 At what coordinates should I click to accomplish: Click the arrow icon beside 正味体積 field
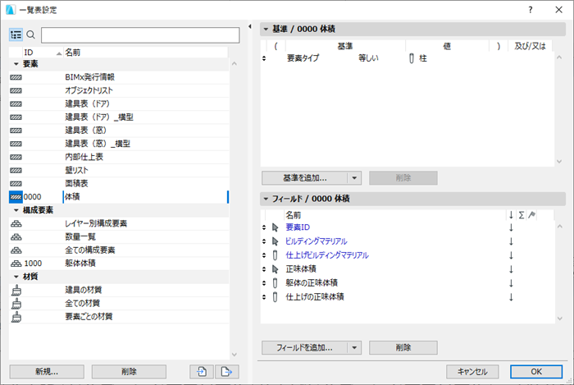pos(276,269)
